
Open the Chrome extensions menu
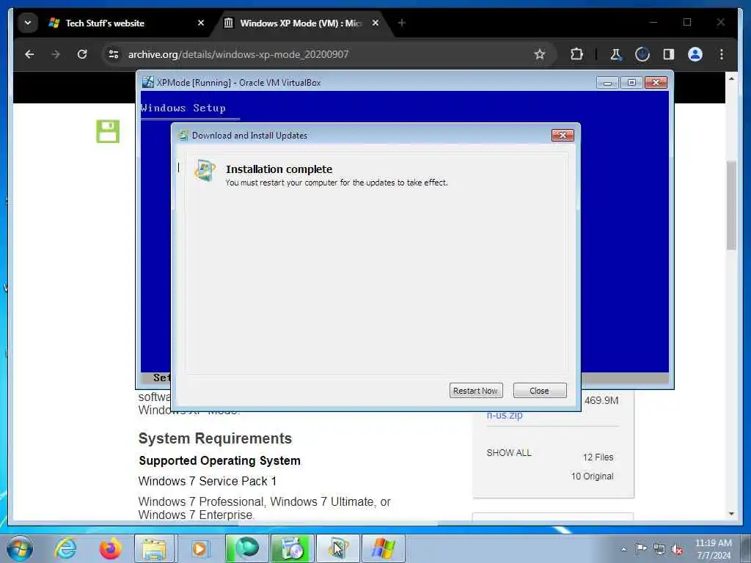click(x=577, y=54)
